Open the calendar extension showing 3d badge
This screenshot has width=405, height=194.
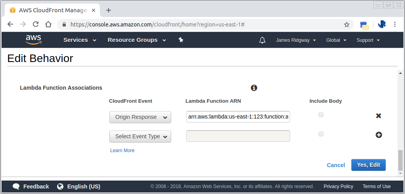(x=364, y=25)
